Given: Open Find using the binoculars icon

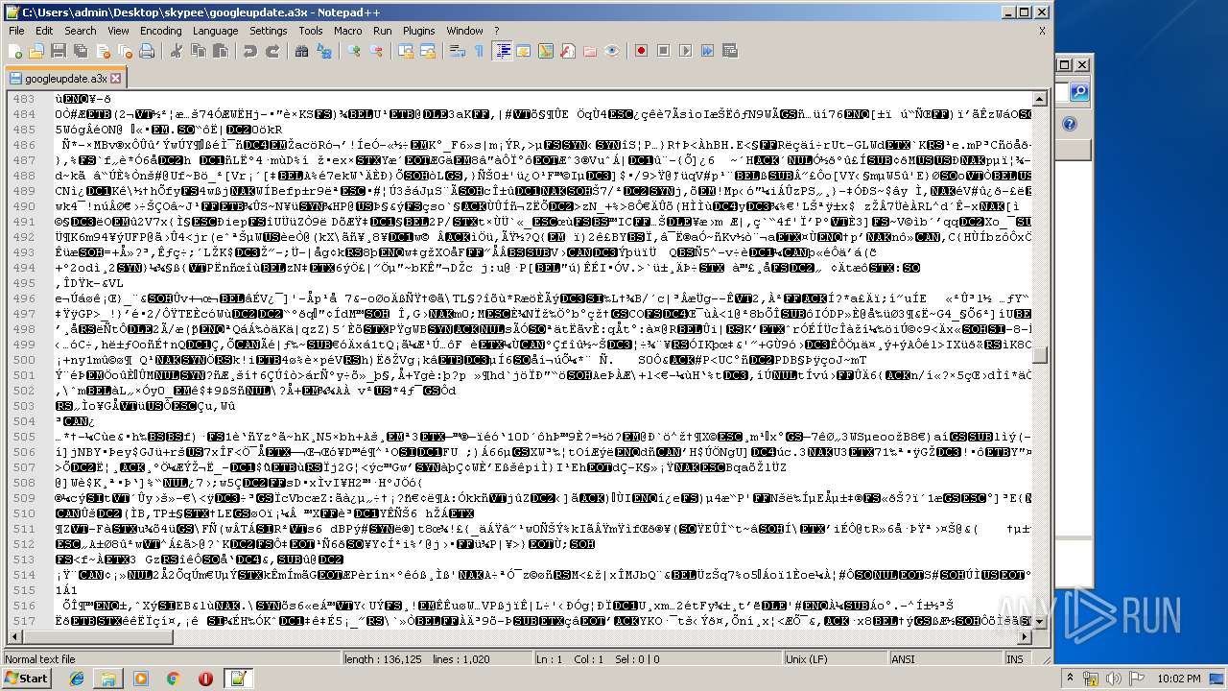Looking at the screenshot, I should (x=301, y=51).
